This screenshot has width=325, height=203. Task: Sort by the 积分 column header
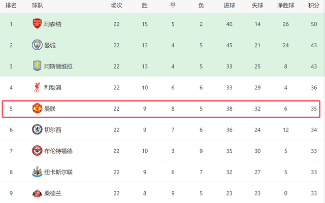(x=313, y=6)
